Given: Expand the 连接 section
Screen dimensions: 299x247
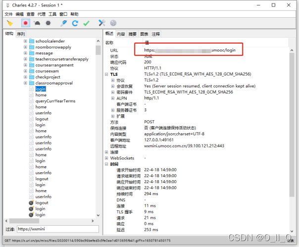Looking at the screenshot, I should coord(106,152).
